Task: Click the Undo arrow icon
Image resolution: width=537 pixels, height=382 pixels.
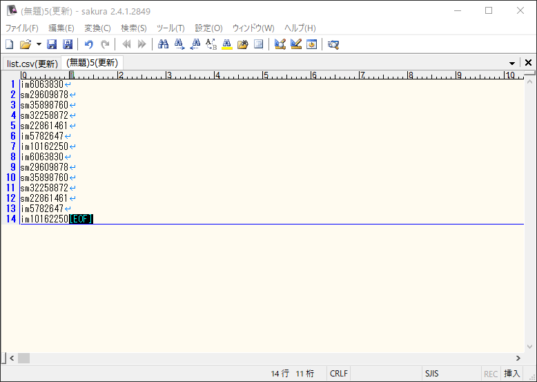Action: 88,44
